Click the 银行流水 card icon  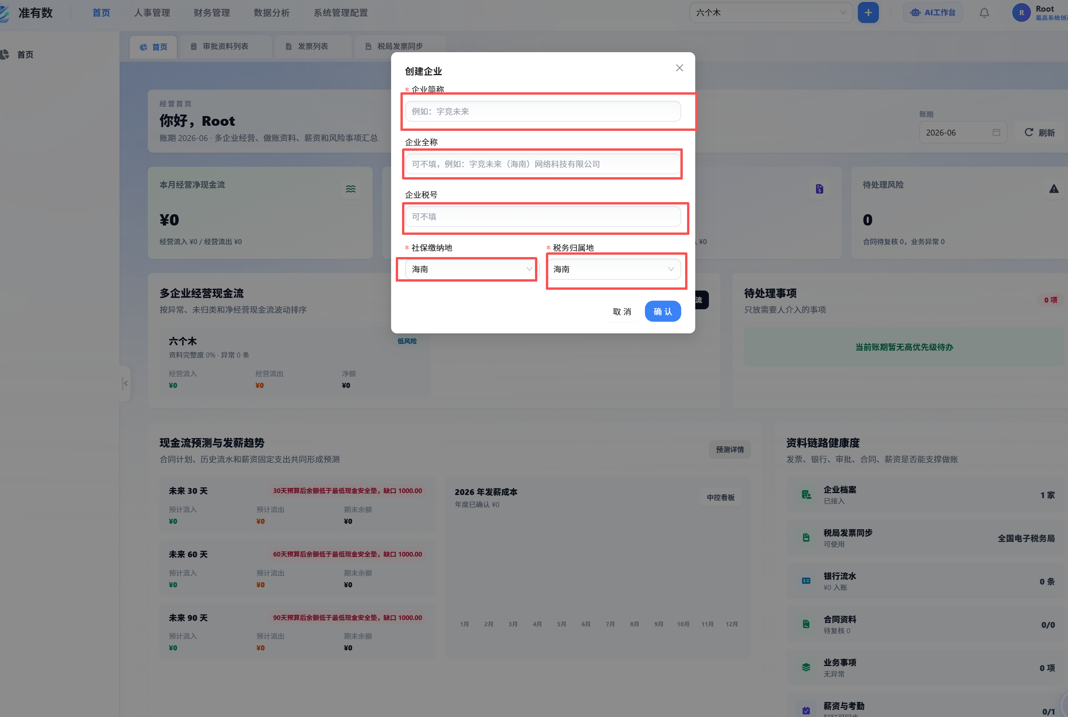(x=806, y=581)
